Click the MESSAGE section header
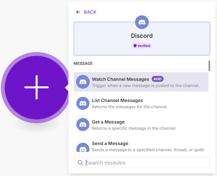This screenshot has height=176, width=217. point(83,64)
